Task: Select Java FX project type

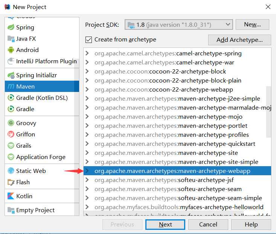Action: point(42,38)
